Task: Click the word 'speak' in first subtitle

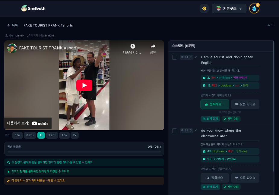Action: (x=248, y=57)
